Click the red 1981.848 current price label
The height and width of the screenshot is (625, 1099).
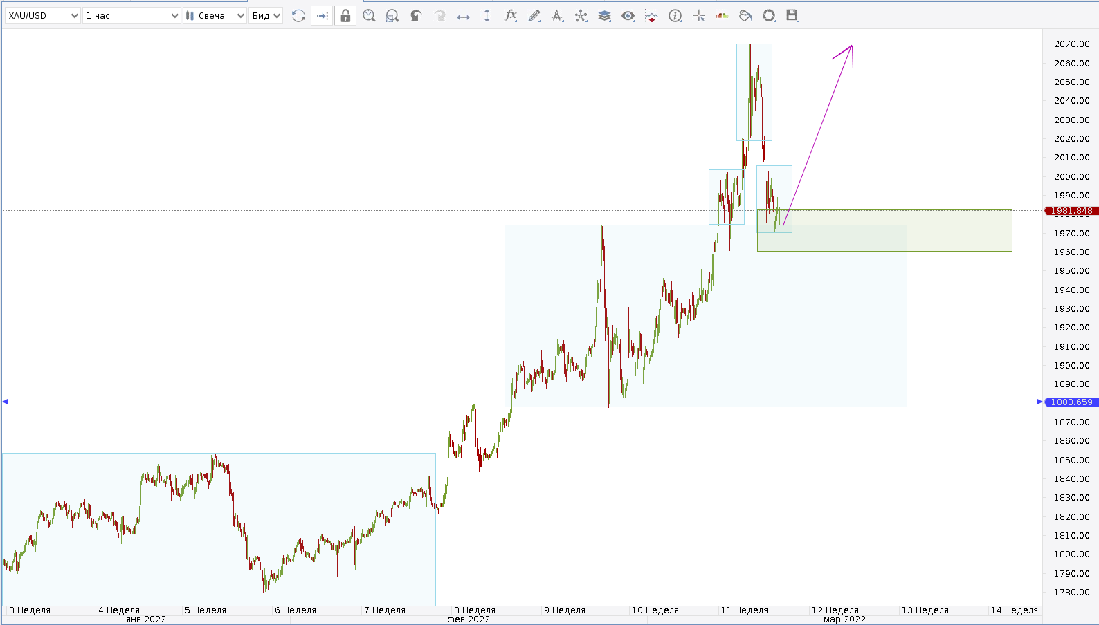pos(1071,211)
